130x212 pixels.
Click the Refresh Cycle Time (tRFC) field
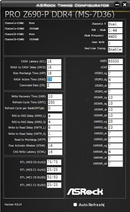point(55,103)
